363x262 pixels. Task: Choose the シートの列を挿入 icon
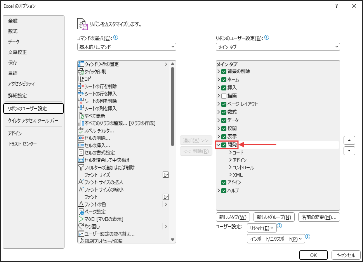(81, 108)
